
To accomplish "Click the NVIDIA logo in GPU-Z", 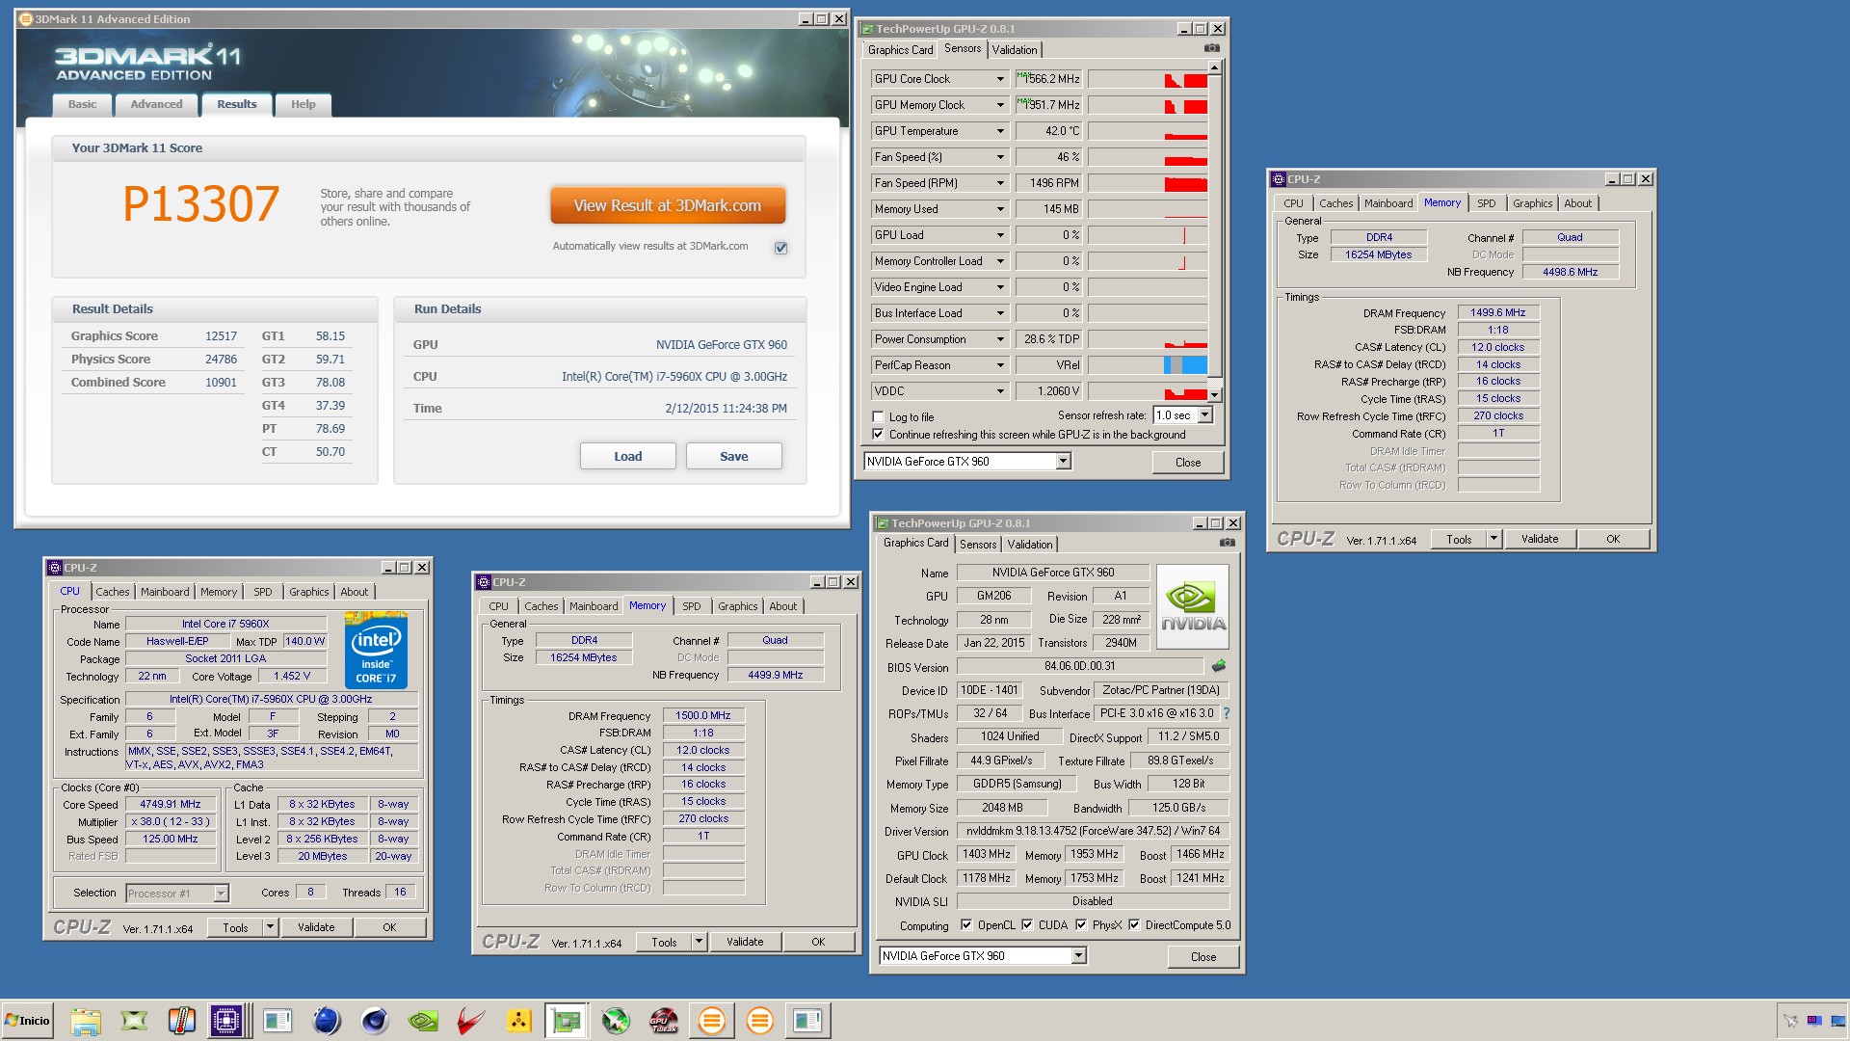I will pyautogui.click(x=1193, y=606).
